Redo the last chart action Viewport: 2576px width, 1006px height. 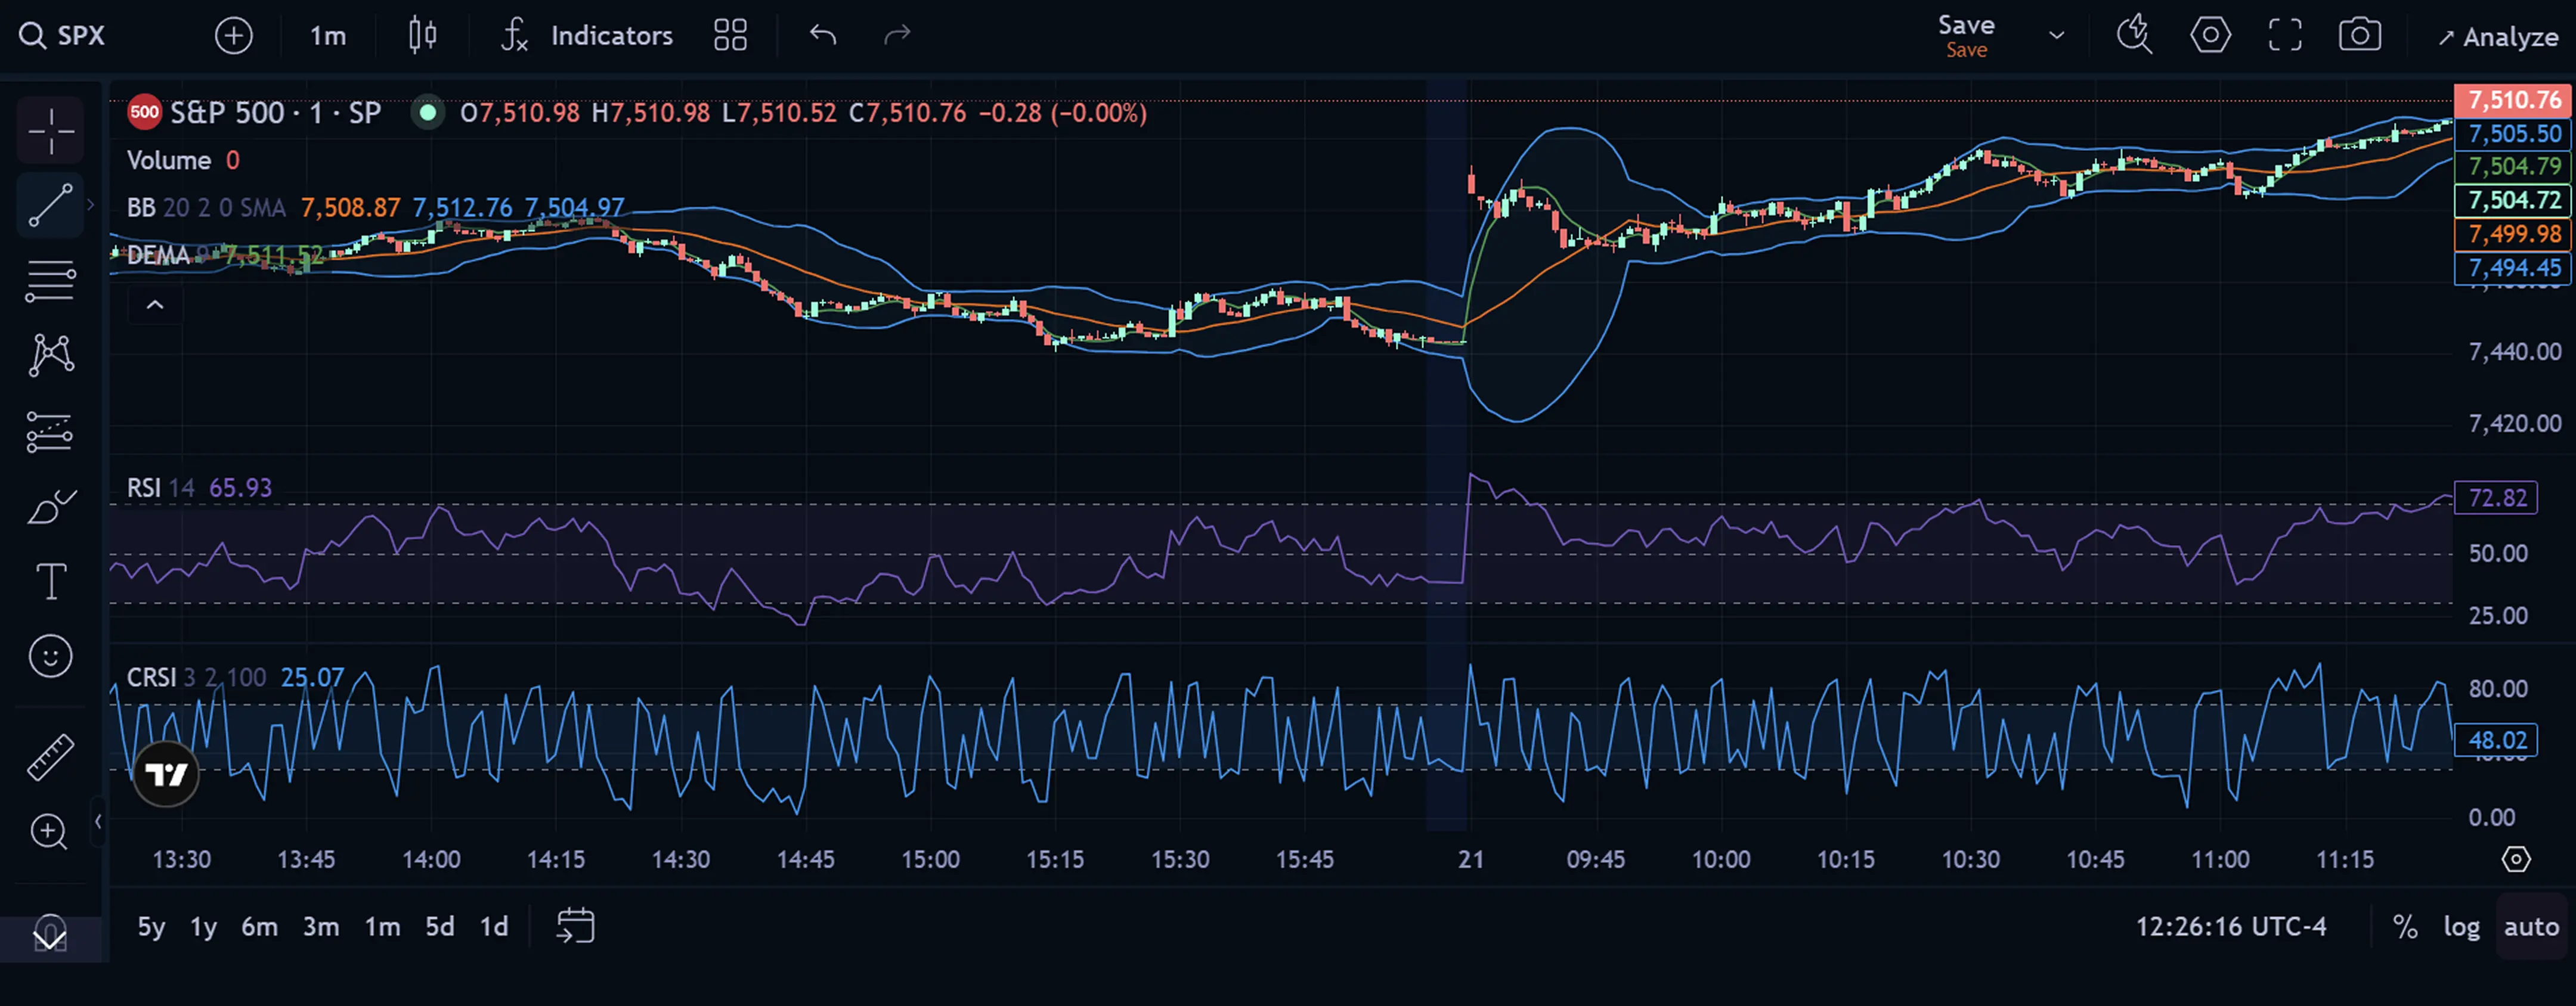(x=897, y=36)
